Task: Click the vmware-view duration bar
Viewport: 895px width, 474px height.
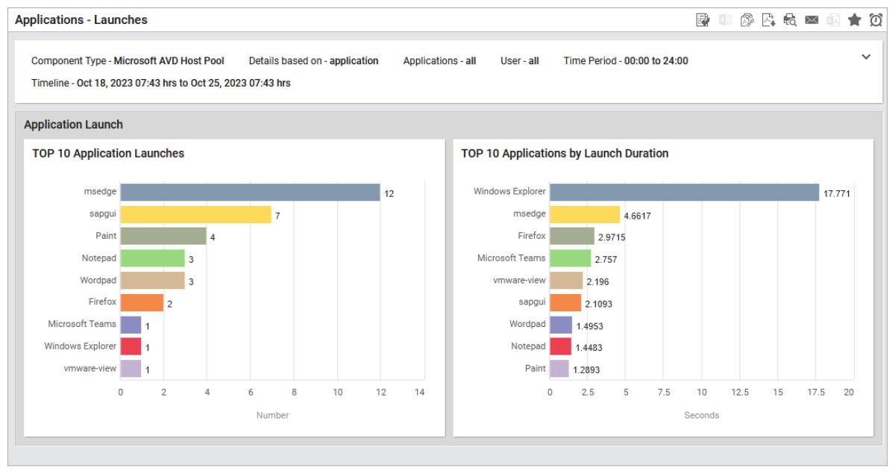Action: tap(567, 281)
